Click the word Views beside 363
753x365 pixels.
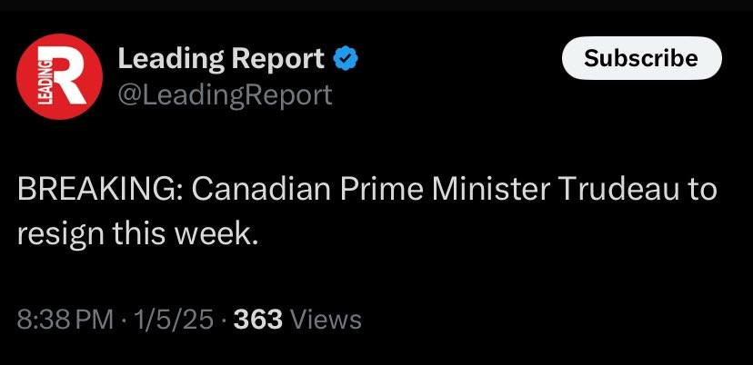[327, 320]
